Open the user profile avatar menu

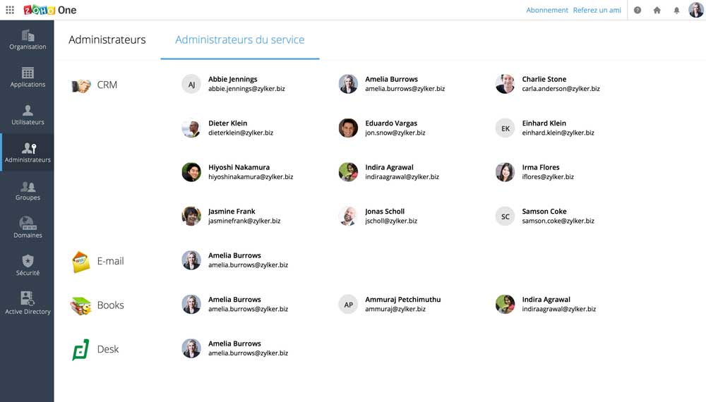tap(695, 10)
